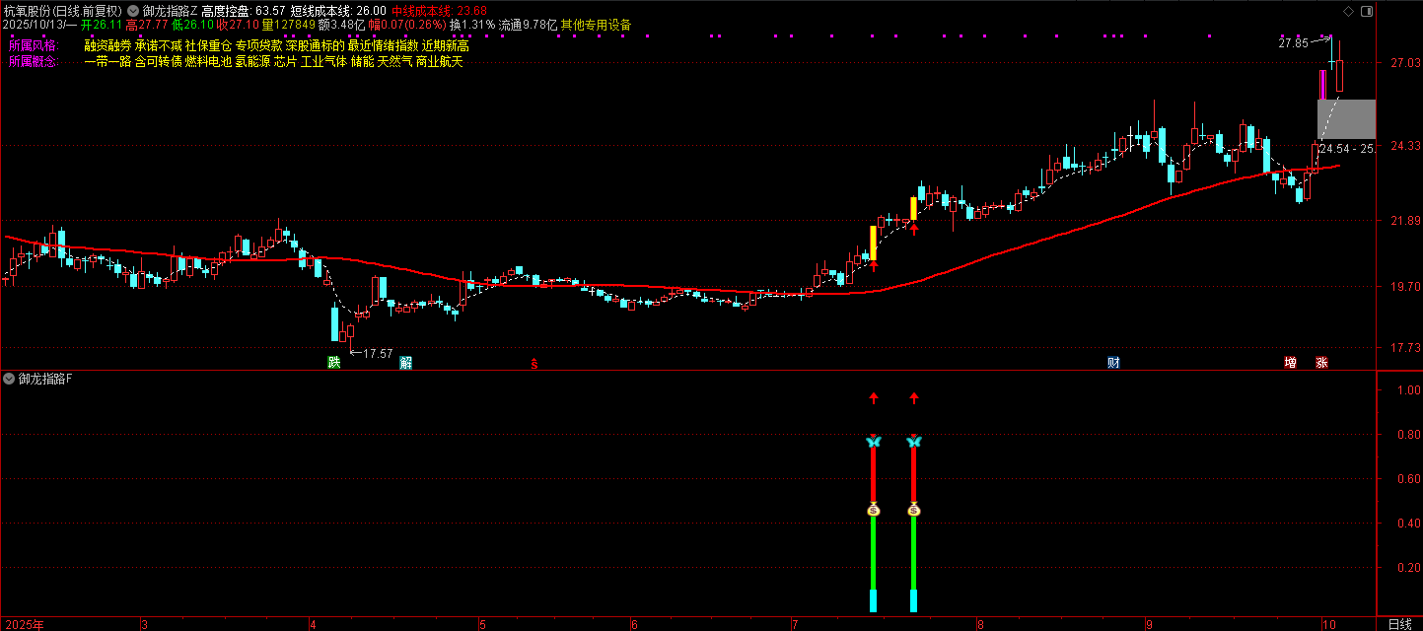Click the 其他专用设备 industry link
The height and width of the screenshot is (631, 1423).
tap(596, 25)
